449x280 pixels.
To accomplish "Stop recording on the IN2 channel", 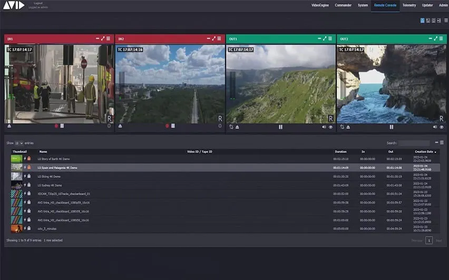I will click(173, 126).
